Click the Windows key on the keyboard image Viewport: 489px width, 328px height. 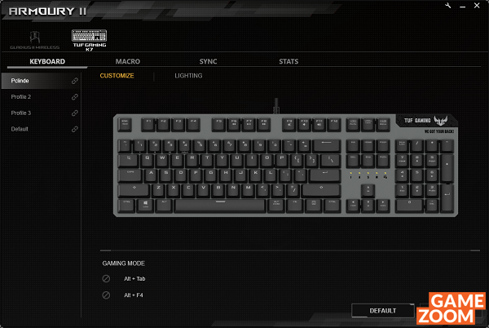point(146,206)
